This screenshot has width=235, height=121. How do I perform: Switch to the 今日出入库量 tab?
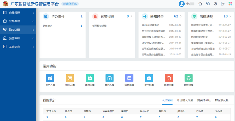[185, 100]
